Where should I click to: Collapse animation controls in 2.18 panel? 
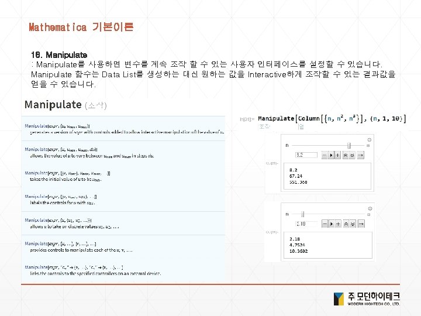368,215
